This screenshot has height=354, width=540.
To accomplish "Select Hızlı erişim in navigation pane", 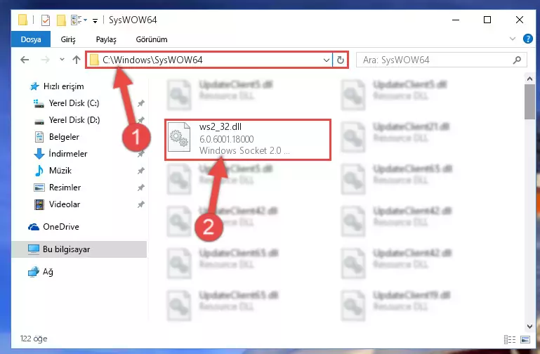I will click(x=64, y=86).
